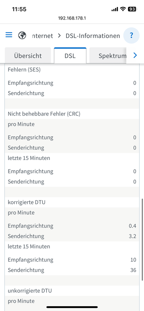Image resolution: width=144 pixels, height=311 pixels.
Task: Open help with the question mark button
Action: 131,35
